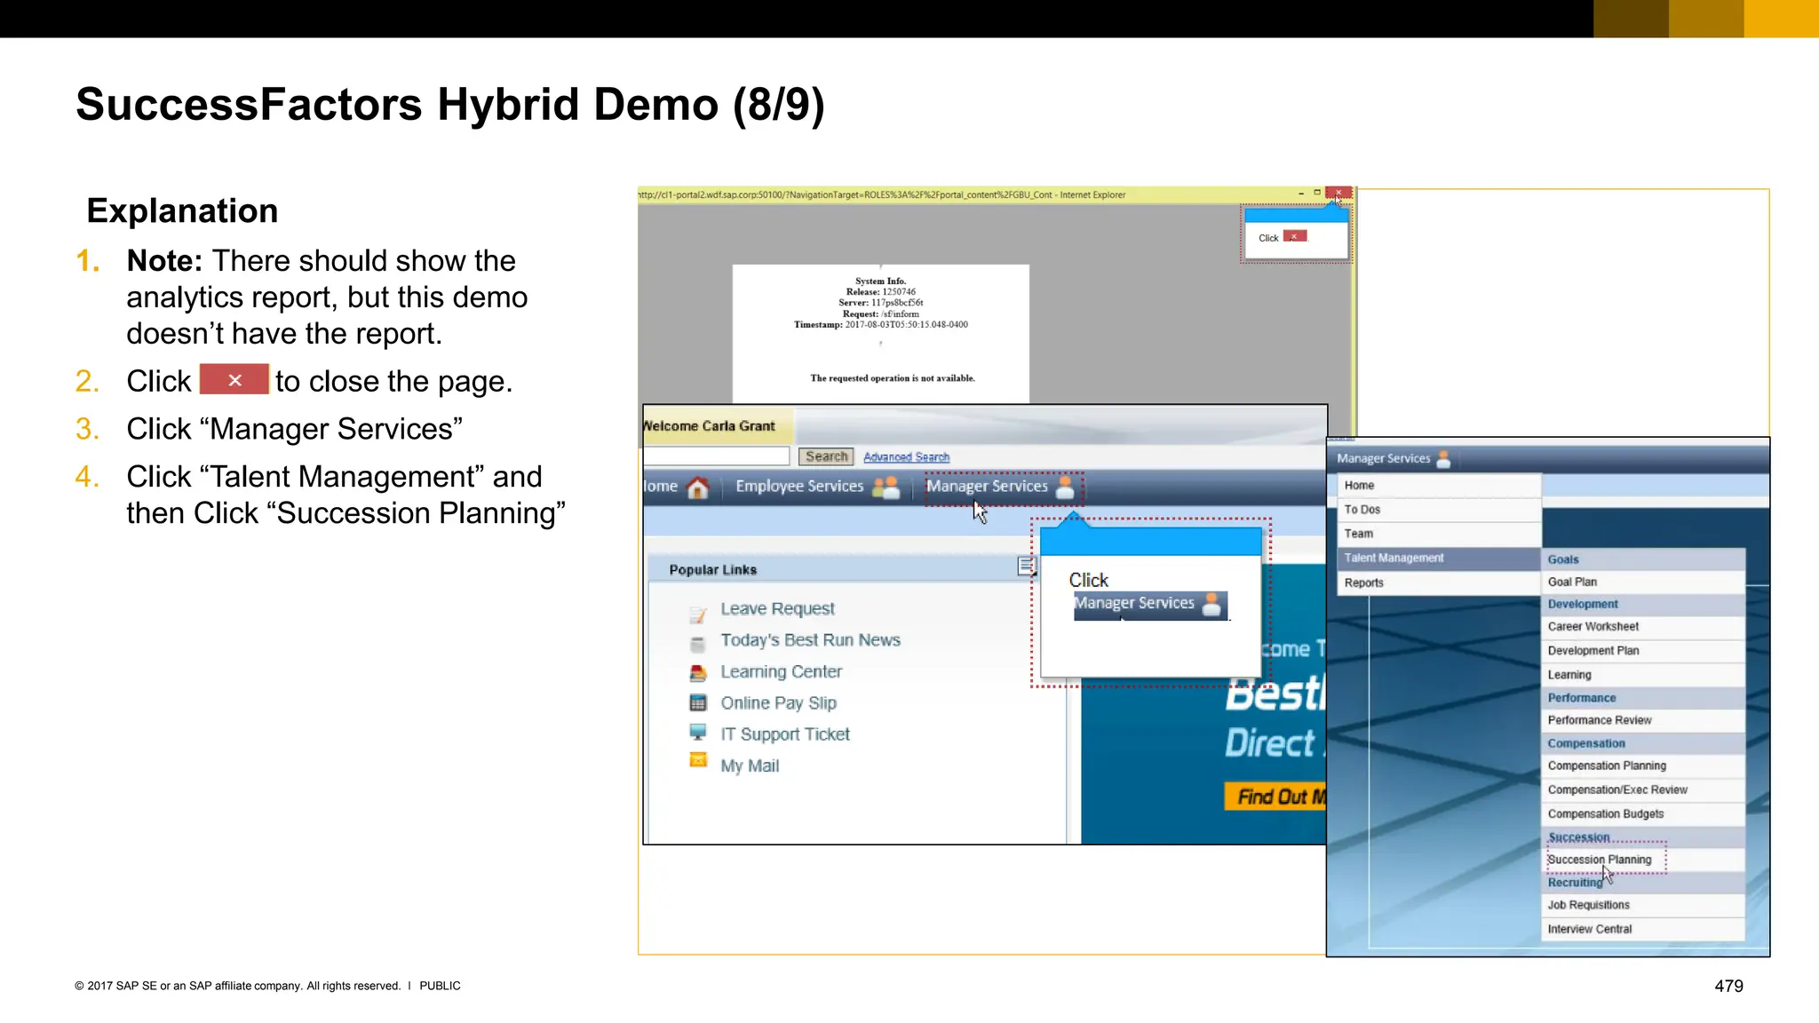The height and width of the screenshot is (1023, 1819).
Task: Select Career Worksheet in the submenu
Action: pyautogui.click(x=1643, y=627)
